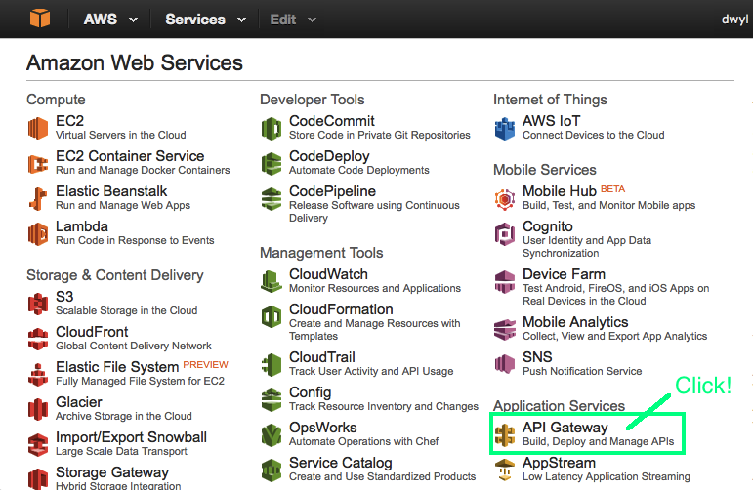753x490 pixels.
Task: Click the Mobile Analytics icon
Action: 505,330
